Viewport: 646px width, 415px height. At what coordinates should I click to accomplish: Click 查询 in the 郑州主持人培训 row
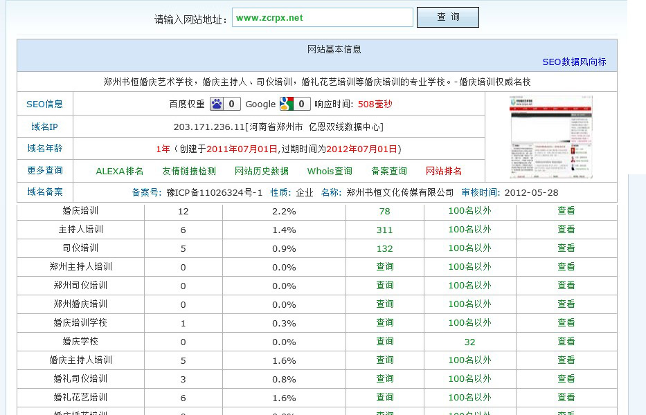384,267
